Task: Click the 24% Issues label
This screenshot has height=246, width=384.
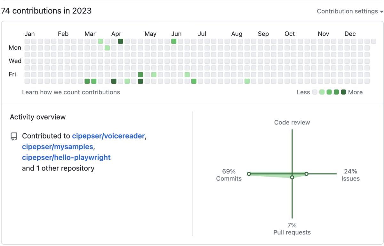Action: click(x=350, y=175)
